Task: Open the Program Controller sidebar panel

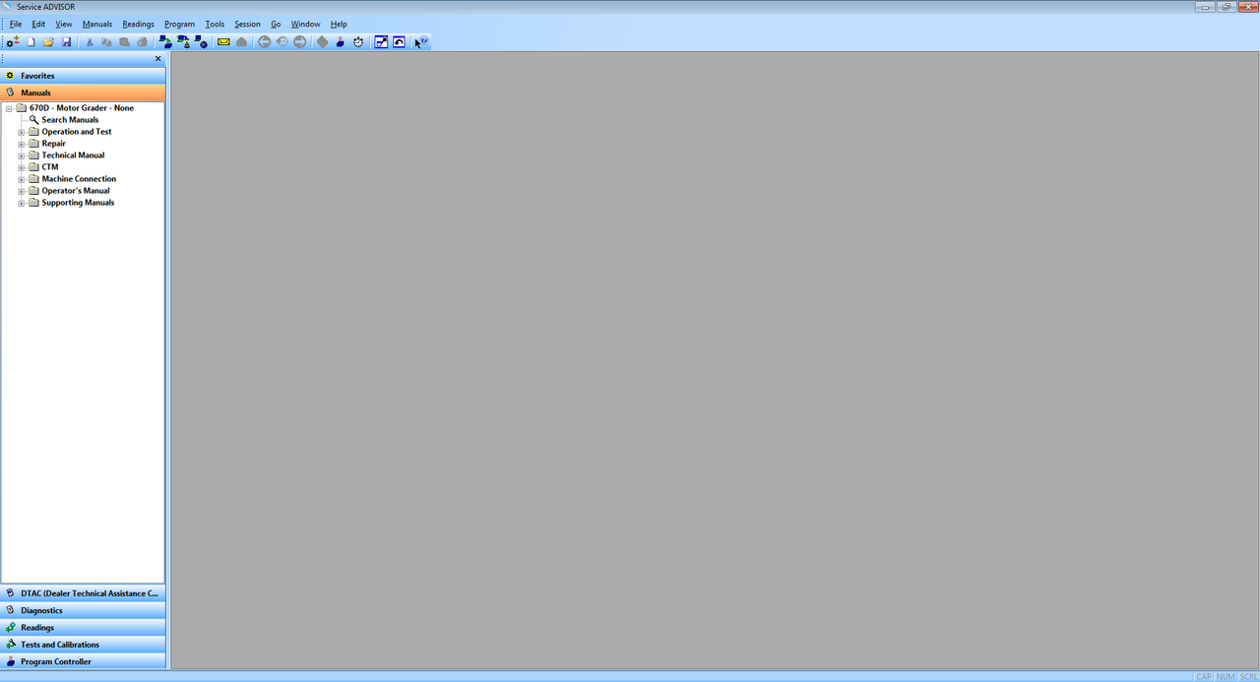Action: 83,661
